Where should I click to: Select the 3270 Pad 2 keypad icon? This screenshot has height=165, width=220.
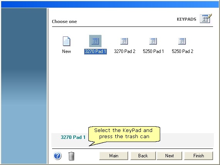[124, 41]
